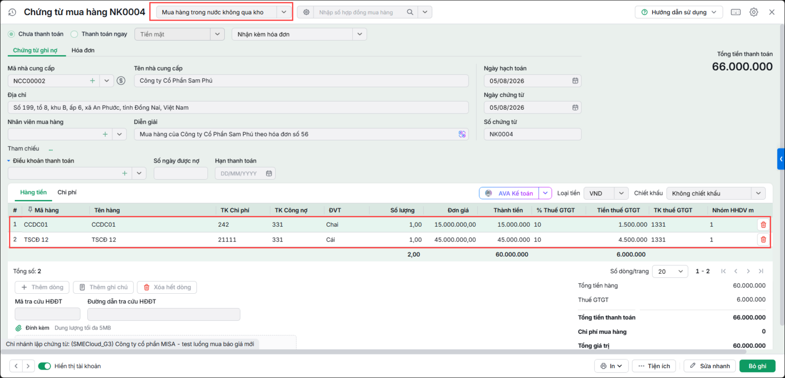The width and height of the screenshot is (785, 378).
Task: Select the Chưa thanh toán radio option
Action: [x=11, y=34]
